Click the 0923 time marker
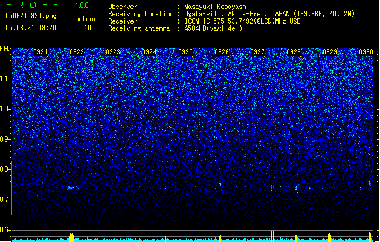 [x=113, y=52]
